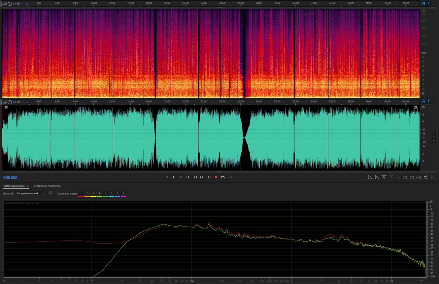Toggle the L channel button
Viewport: 439px width, 284px height.
(x=434, y=134)
